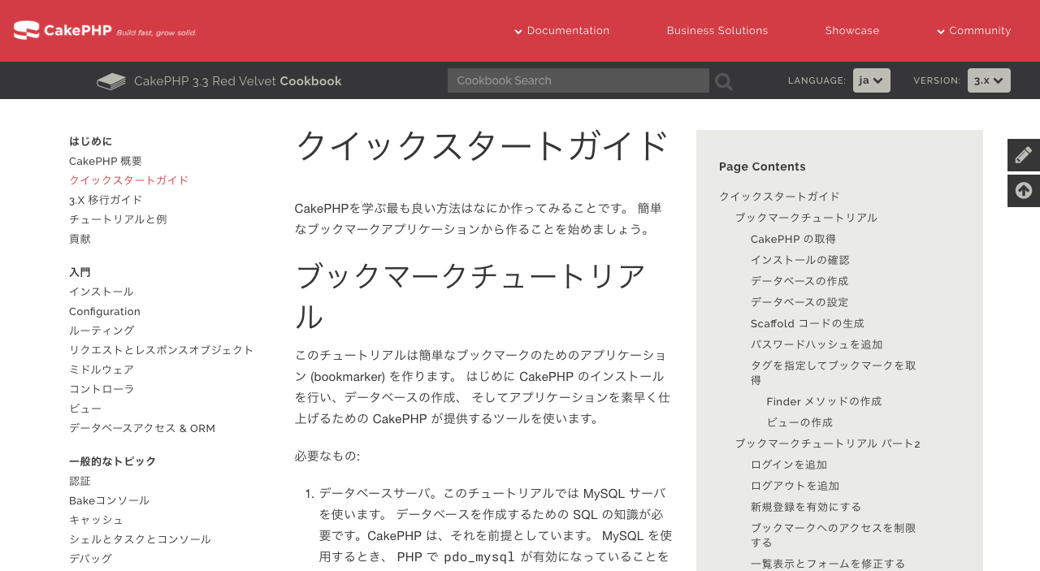Jump to ビューの作成 in Page Contents
Screen dimensions: 1040x571
click(x=799, y=422)
